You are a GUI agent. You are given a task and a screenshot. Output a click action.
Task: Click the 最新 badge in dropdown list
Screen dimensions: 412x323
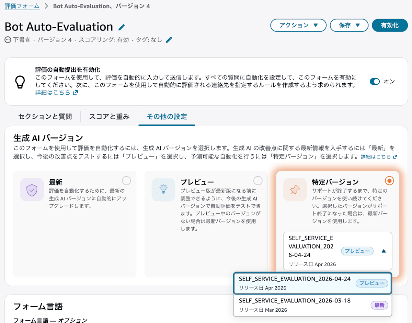coord(379,305)
